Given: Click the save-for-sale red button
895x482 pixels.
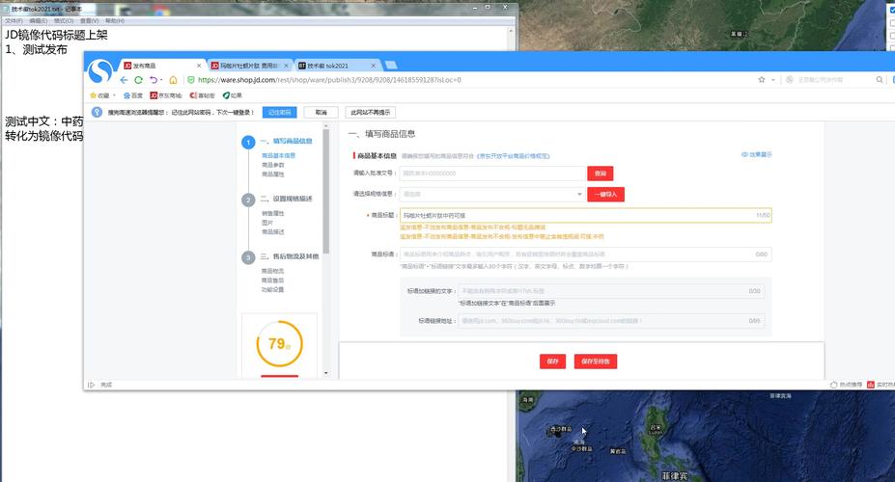Looking at the screenshot, I should click(596, 361).
